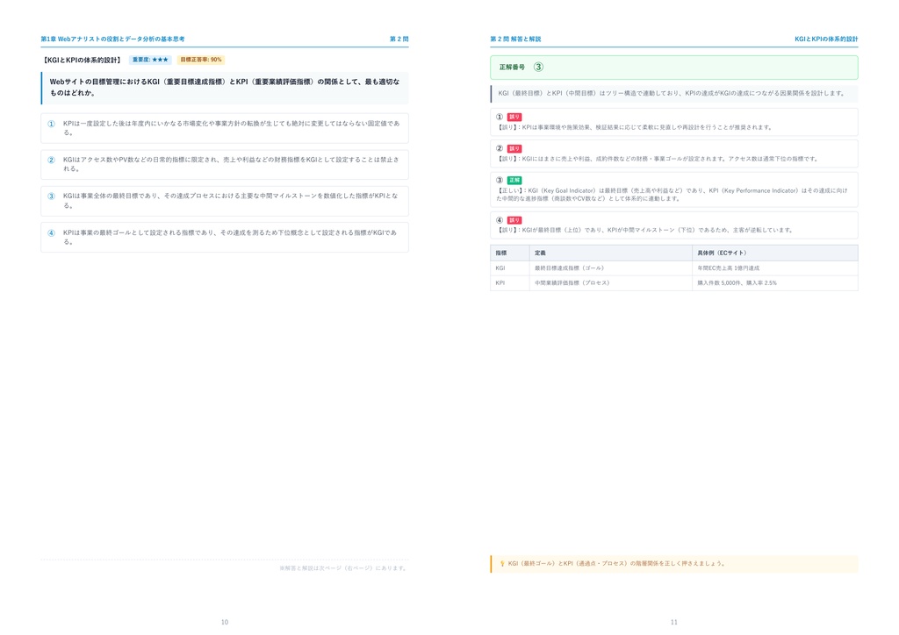The image size is (899, 635).
Task: Click the 重要度: ★★★ badge
Action: pyautogui.click(x=150, y=60)
